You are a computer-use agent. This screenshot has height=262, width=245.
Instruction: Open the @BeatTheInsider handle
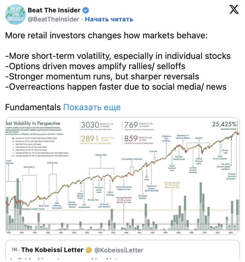point(54,19)
